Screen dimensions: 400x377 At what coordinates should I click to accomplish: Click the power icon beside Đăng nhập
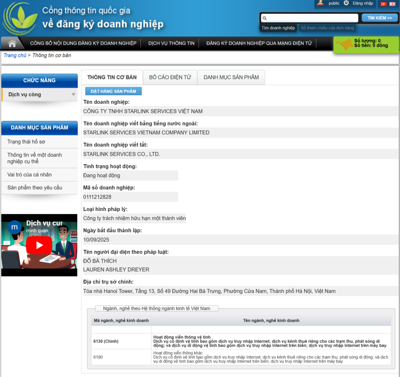click(346, 3)
